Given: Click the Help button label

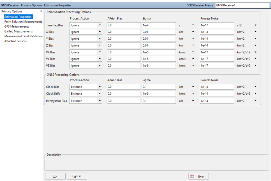Looking at the screenshot, I should coord(201,176).
